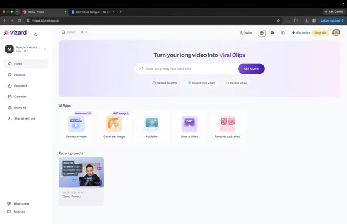Bookmark this page with the star icon
Screen dimensions: 347x224
[278, 21]
